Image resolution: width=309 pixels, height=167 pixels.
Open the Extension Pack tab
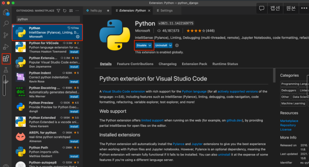(x=194, y=64)
